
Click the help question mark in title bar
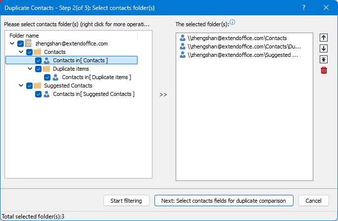point(304,7)
